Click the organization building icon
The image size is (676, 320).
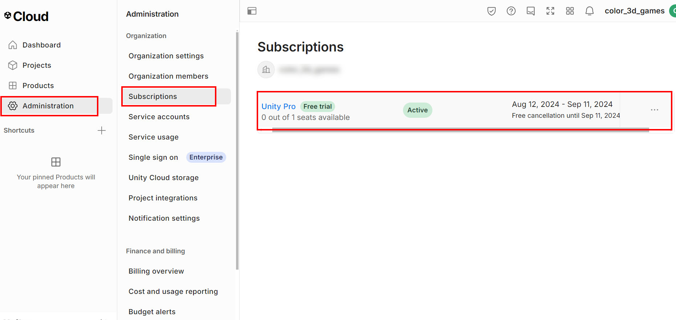(266, 70)
